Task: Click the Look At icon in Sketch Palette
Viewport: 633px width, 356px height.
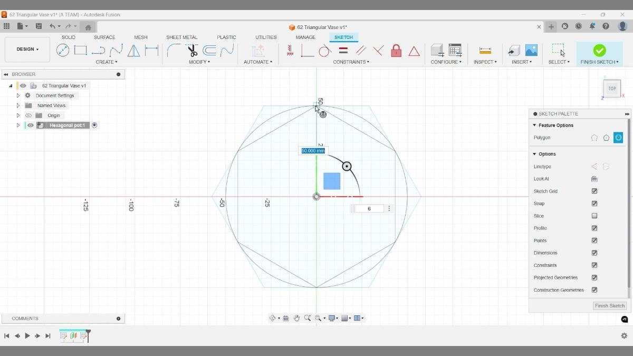Action: pyautogui.click(x=594, y=178)
